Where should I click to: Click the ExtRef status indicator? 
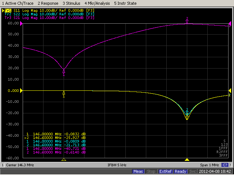(x=166, y=172)
